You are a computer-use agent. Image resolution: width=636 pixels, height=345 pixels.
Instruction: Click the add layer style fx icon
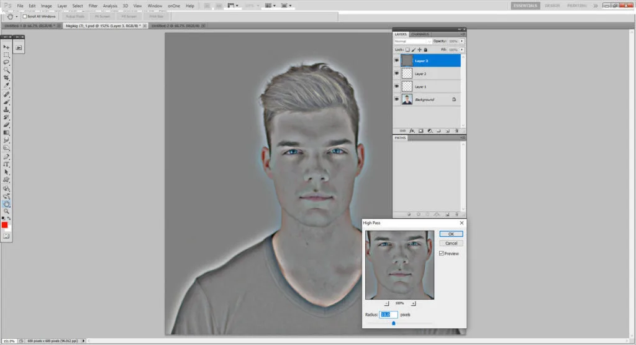point(411,131)
